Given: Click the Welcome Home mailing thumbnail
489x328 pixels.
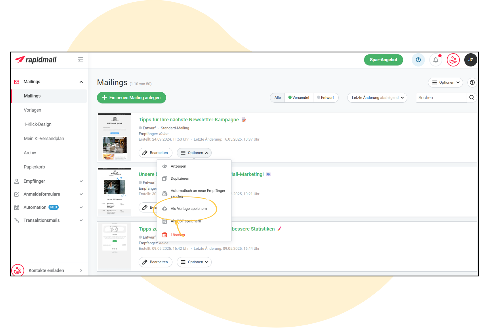Looking at the screenshot, I should 115,137.
